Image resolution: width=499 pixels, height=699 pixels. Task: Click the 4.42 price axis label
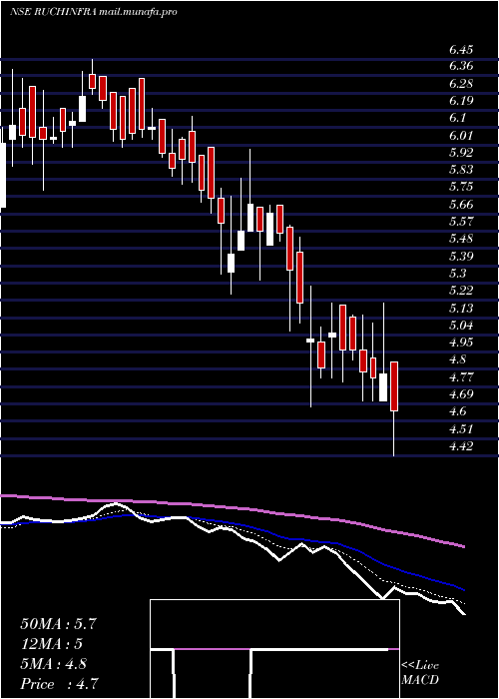point(461,446)
